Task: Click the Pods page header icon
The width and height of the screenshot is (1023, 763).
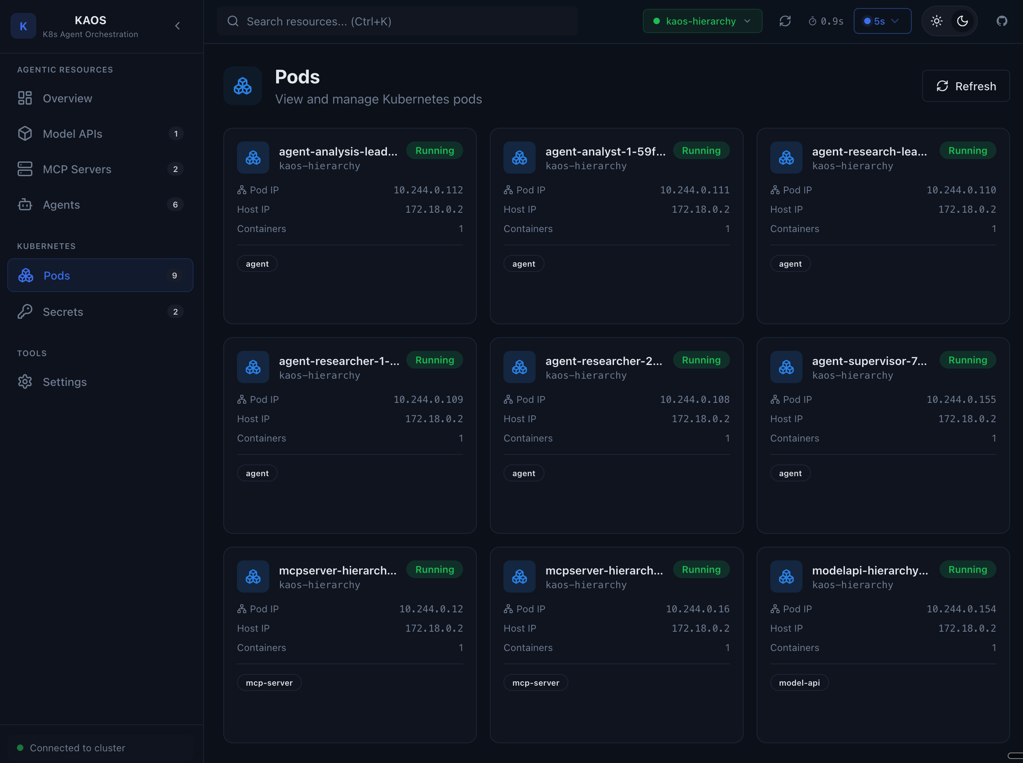Action: coord(243,86)
